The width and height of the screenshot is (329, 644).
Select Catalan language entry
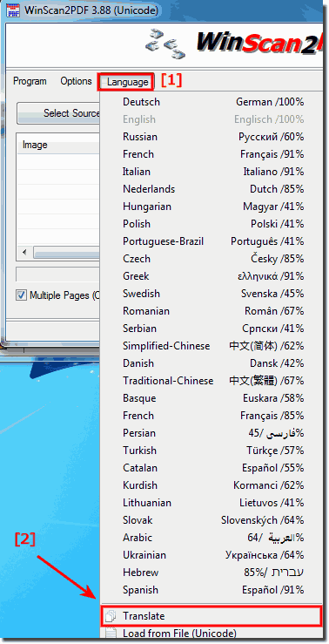(211, 468)
